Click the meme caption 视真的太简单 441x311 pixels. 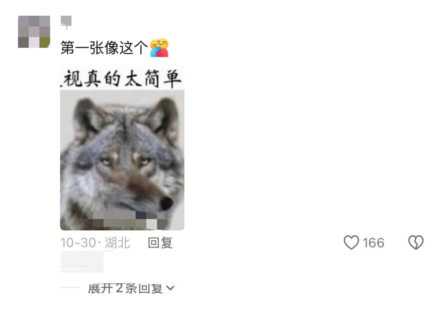122,78
